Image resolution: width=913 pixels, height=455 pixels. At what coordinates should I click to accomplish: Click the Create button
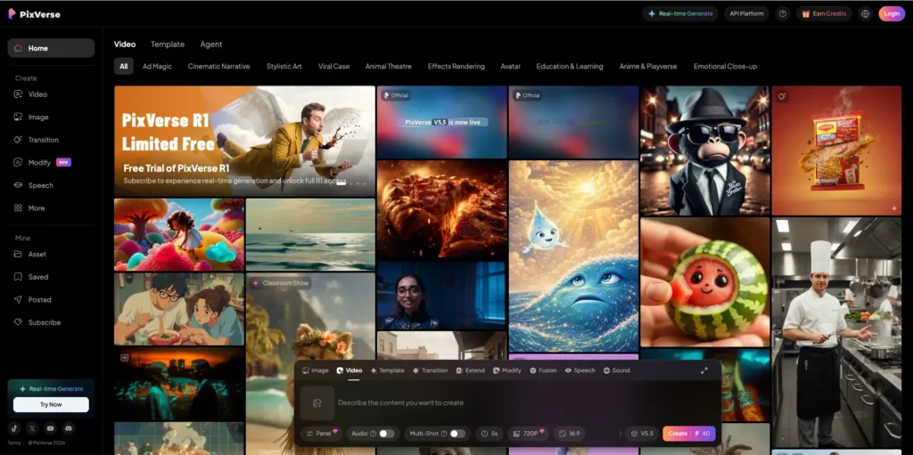(688, 434)
